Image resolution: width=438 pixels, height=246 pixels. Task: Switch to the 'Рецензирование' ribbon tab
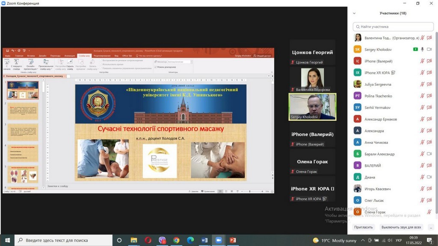pyautogui.click(x=102, y=56)
